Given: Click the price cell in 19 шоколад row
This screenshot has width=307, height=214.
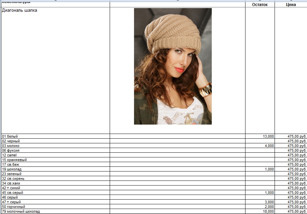Looking at the screenshot, I should pos(291,169).
